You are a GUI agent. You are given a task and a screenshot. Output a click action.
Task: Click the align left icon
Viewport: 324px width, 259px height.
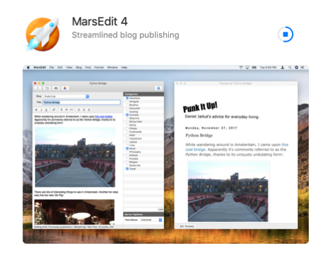79,110
